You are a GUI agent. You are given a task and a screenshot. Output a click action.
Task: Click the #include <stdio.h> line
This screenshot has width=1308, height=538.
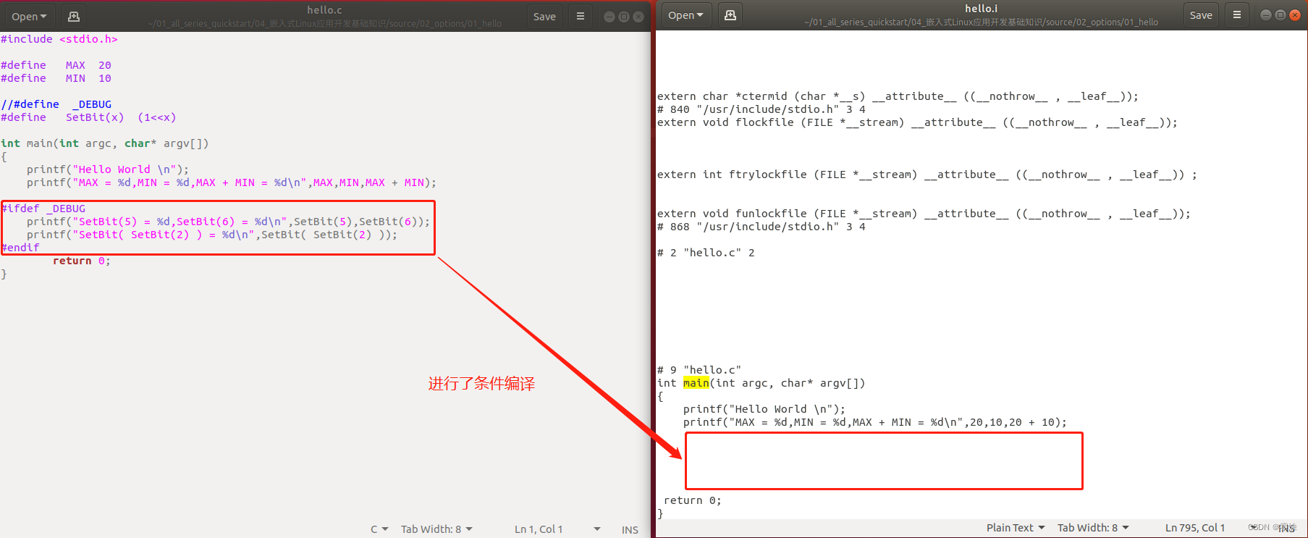(59, 39)
